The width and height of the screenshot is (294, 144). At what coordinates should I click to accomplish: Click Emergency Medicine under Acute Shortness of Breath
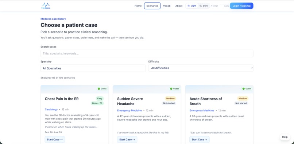pos(202,111)
